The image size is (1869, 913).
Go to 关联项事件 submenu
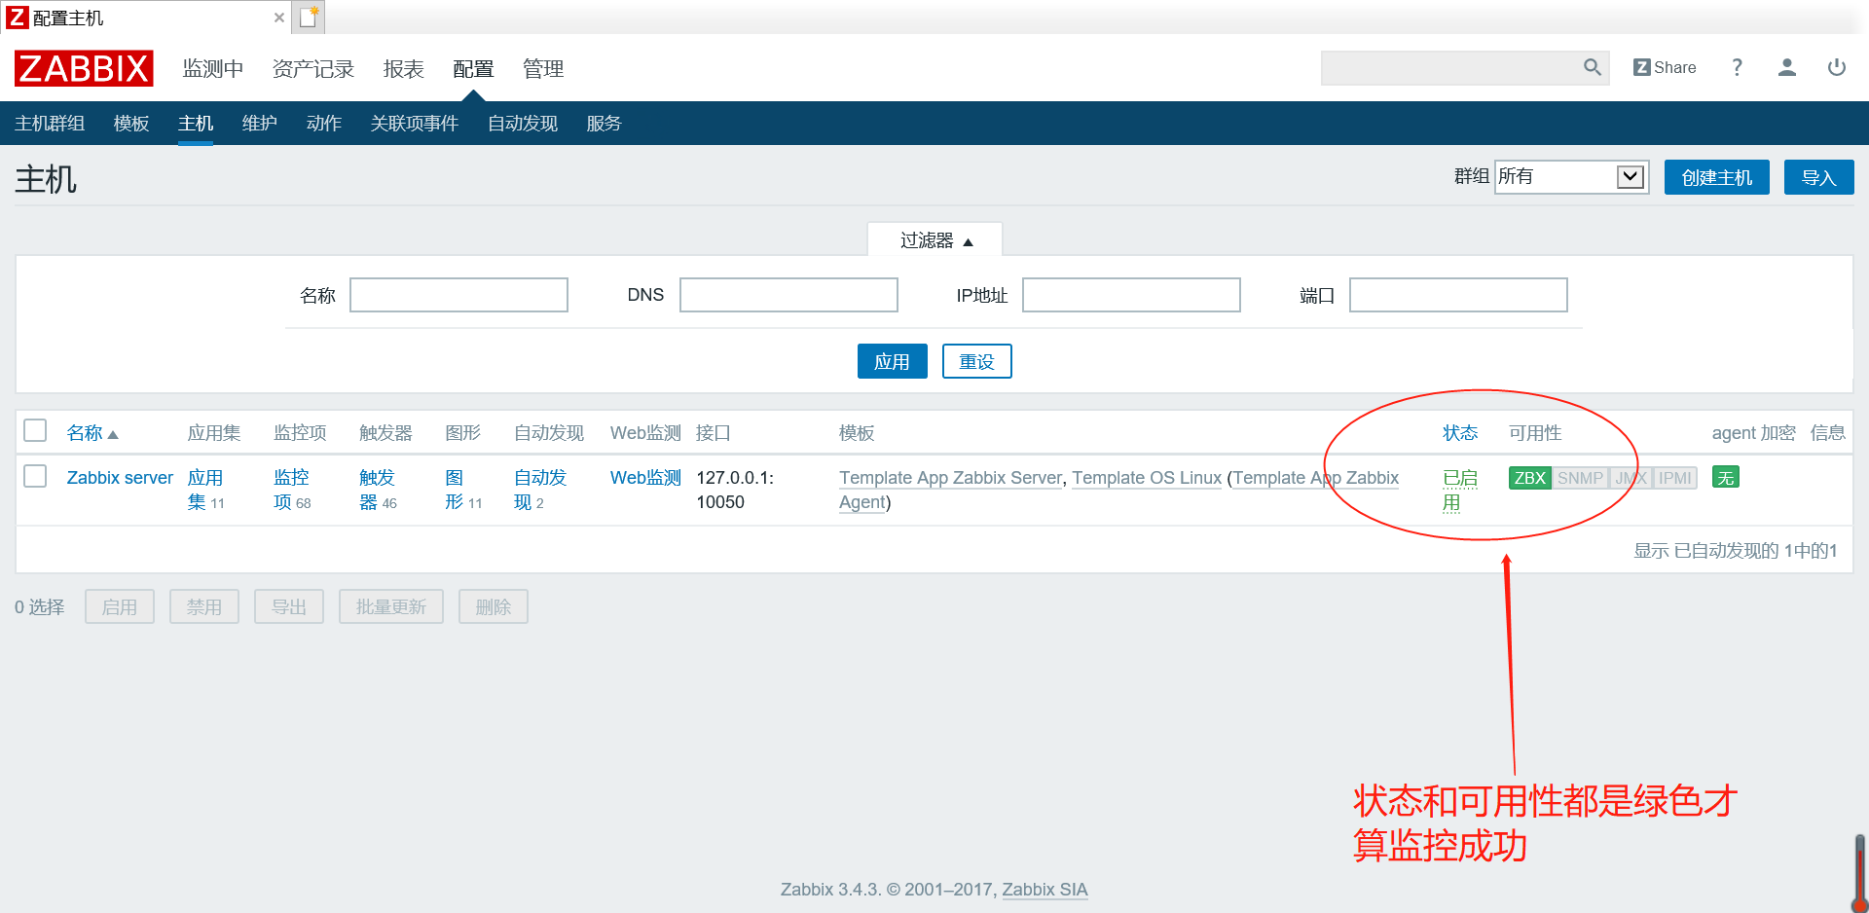pyautogui.click(x=415, y=124)
